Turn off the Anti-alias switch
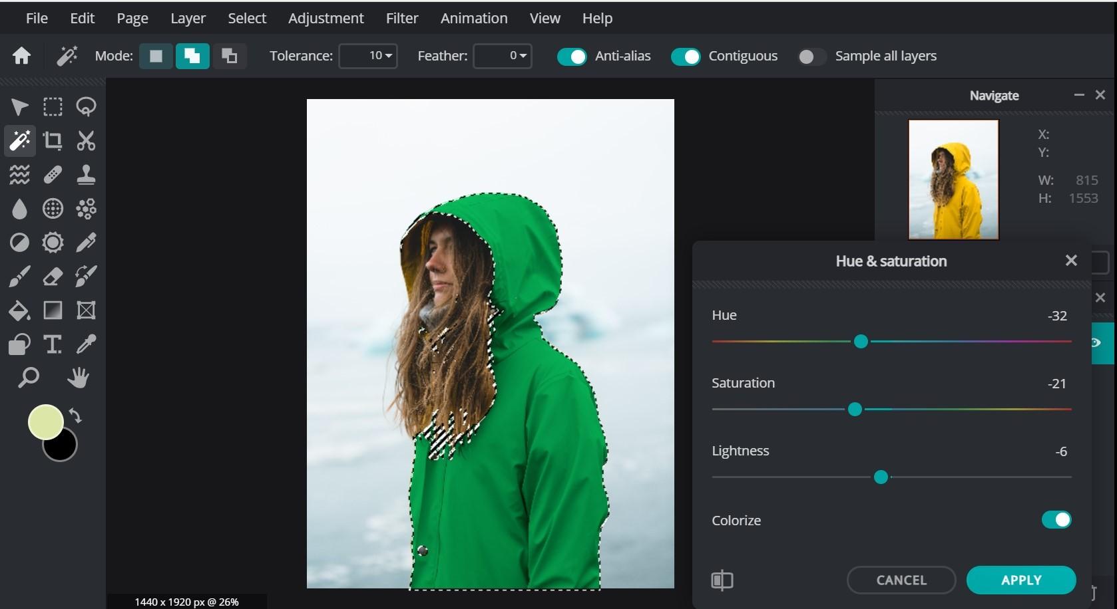 (x=572, y=57)
